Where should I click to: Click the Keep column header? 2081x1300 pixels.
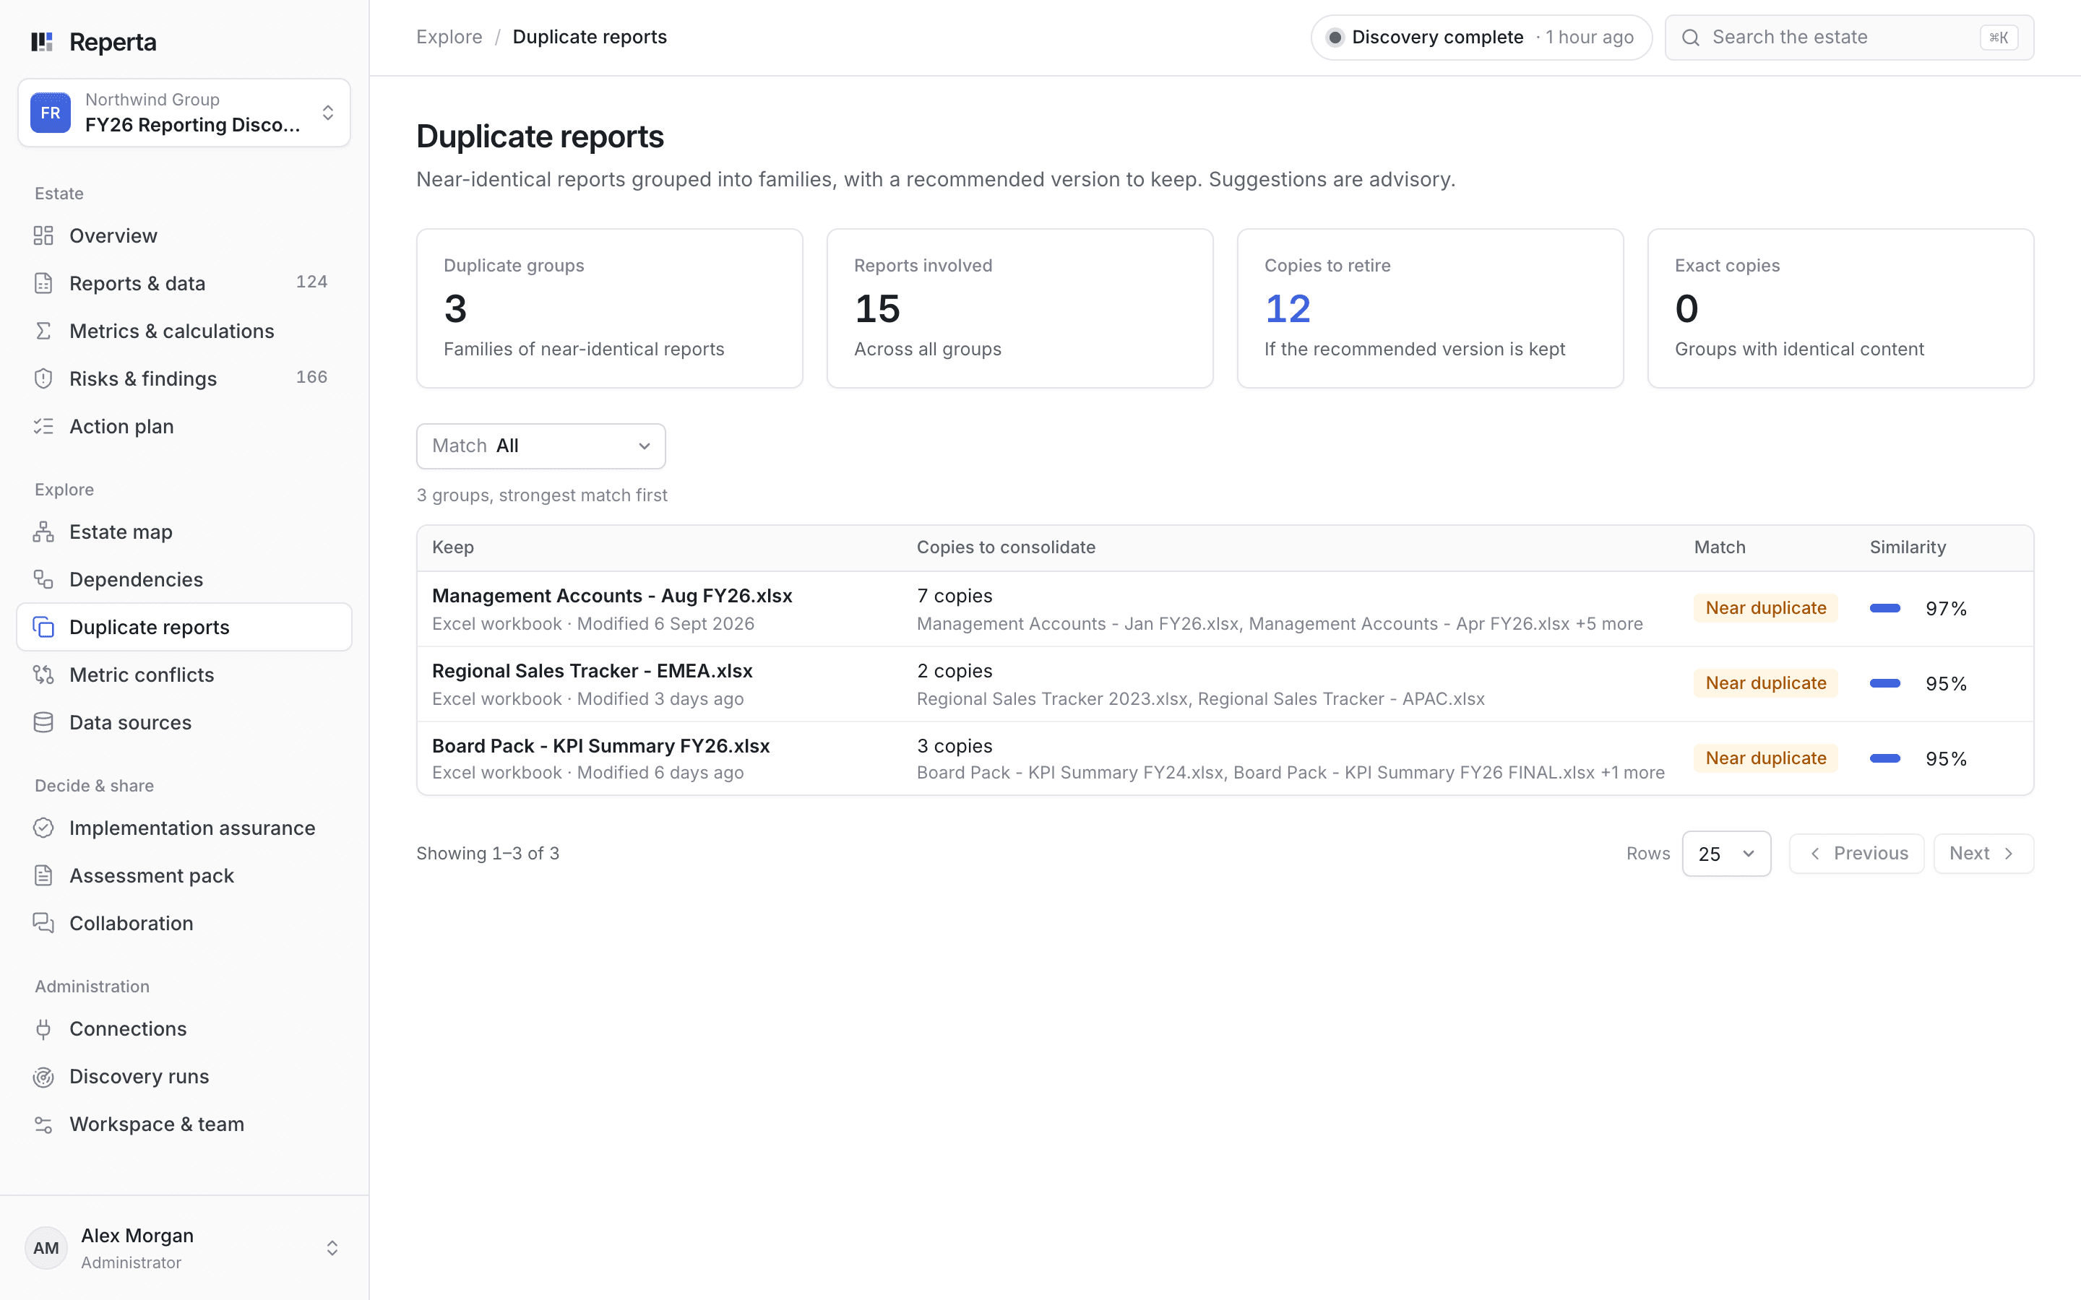(x=452, y=547)
